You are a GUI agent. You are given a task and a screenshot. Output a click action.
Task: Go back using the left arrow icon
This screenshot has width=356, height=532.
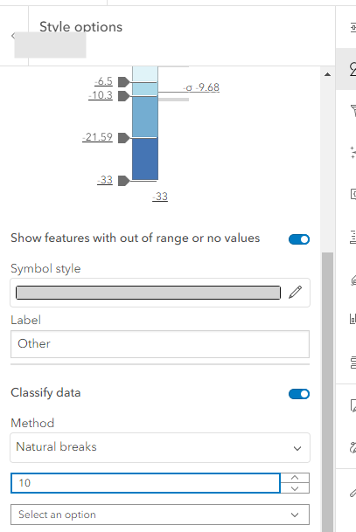[x=13, y=36]
